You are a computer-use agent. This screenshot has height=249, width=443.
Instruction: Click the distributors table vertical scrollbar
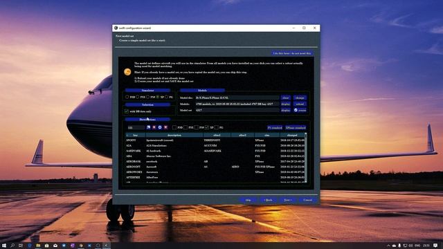[306, 158]
